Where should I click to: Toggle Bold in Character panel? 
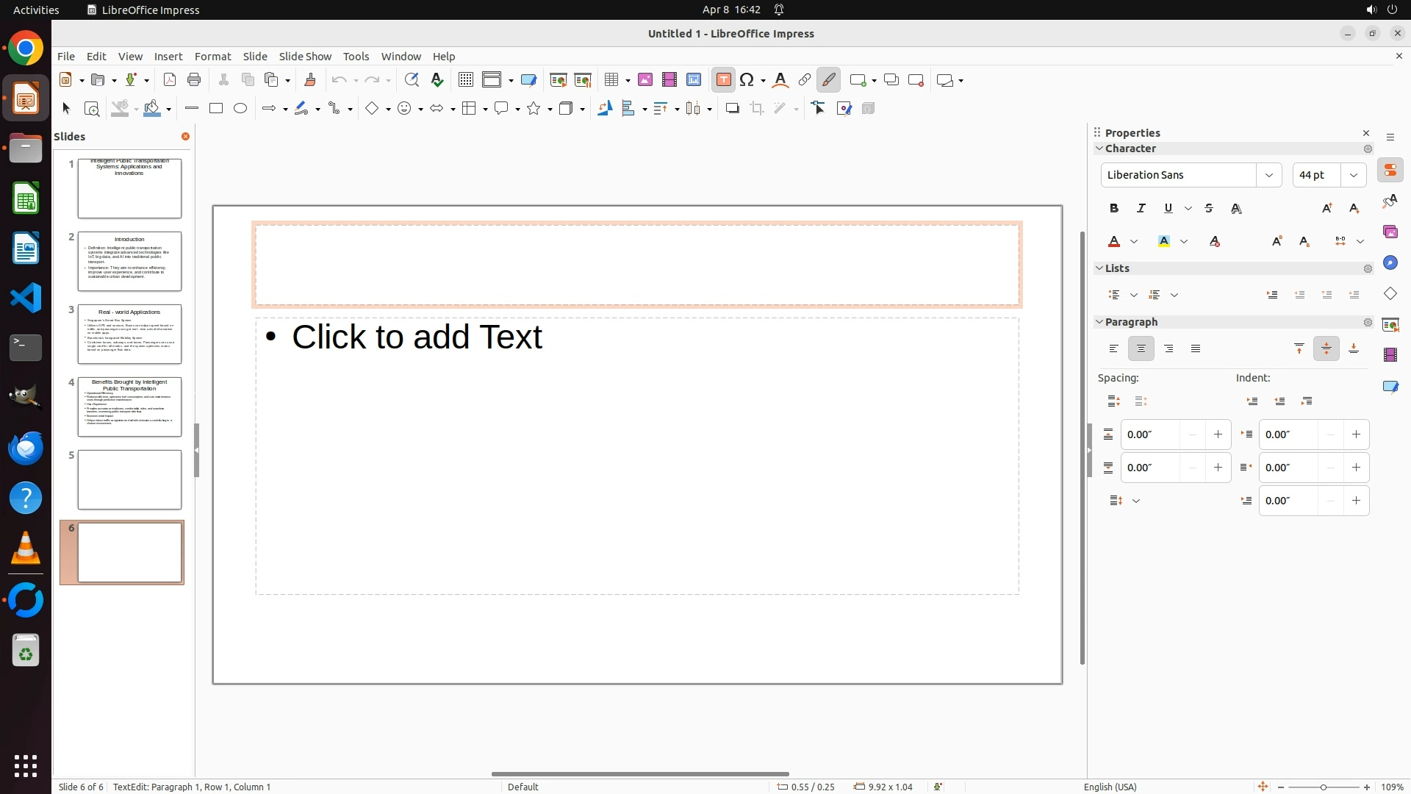coord(1114,209)
